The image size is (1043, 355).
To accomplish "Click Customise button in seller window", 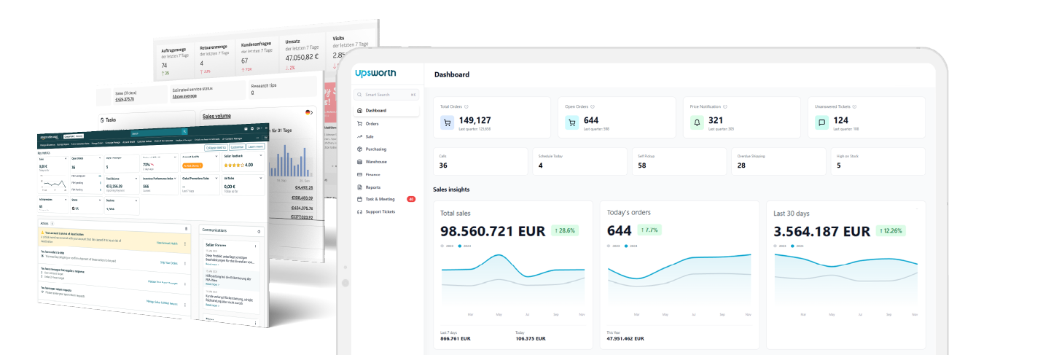I will [237, 147].
